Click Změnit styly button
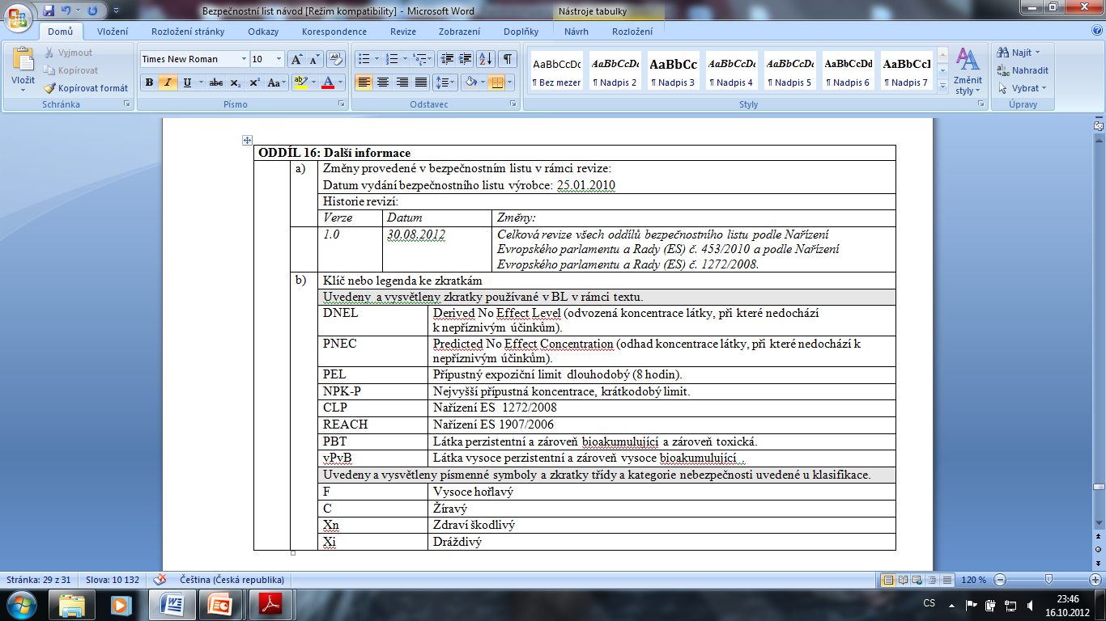 pyautogui.click(x=968, y=71)
